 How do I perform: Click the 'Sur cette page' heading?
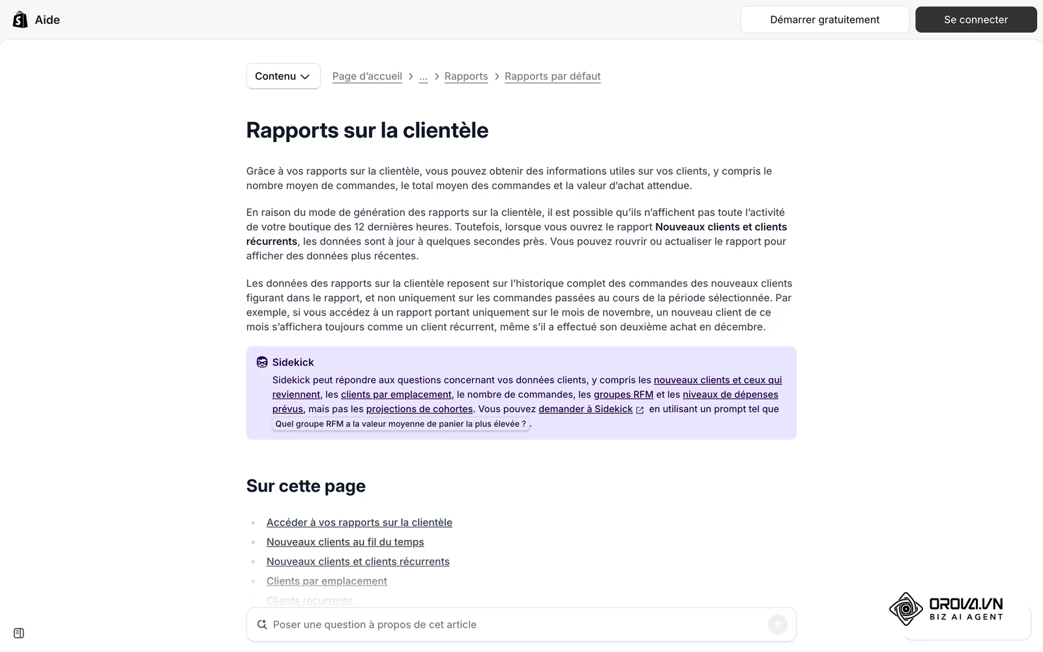click(x=306, y=486)
